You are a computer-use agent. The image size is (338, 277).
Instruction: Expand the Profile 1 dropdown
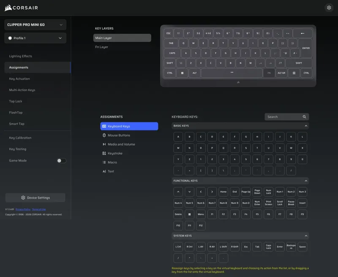tap(35, 38)
